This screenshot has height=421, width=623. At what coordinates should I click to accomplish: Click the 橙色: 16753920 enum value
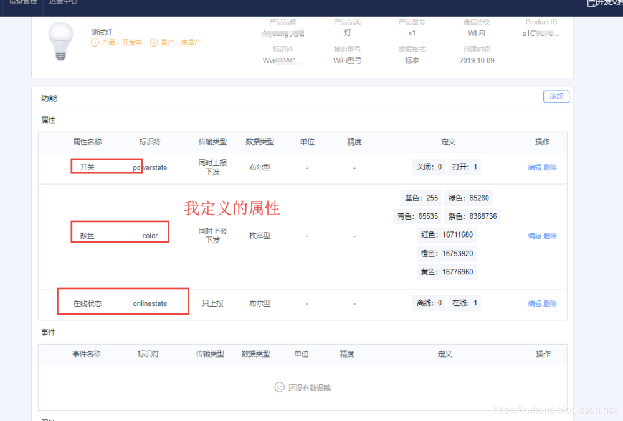[447, 253]
